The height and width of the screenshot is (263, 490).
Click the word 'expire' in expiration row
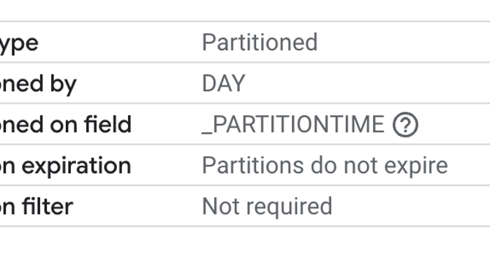coord(416,166)
